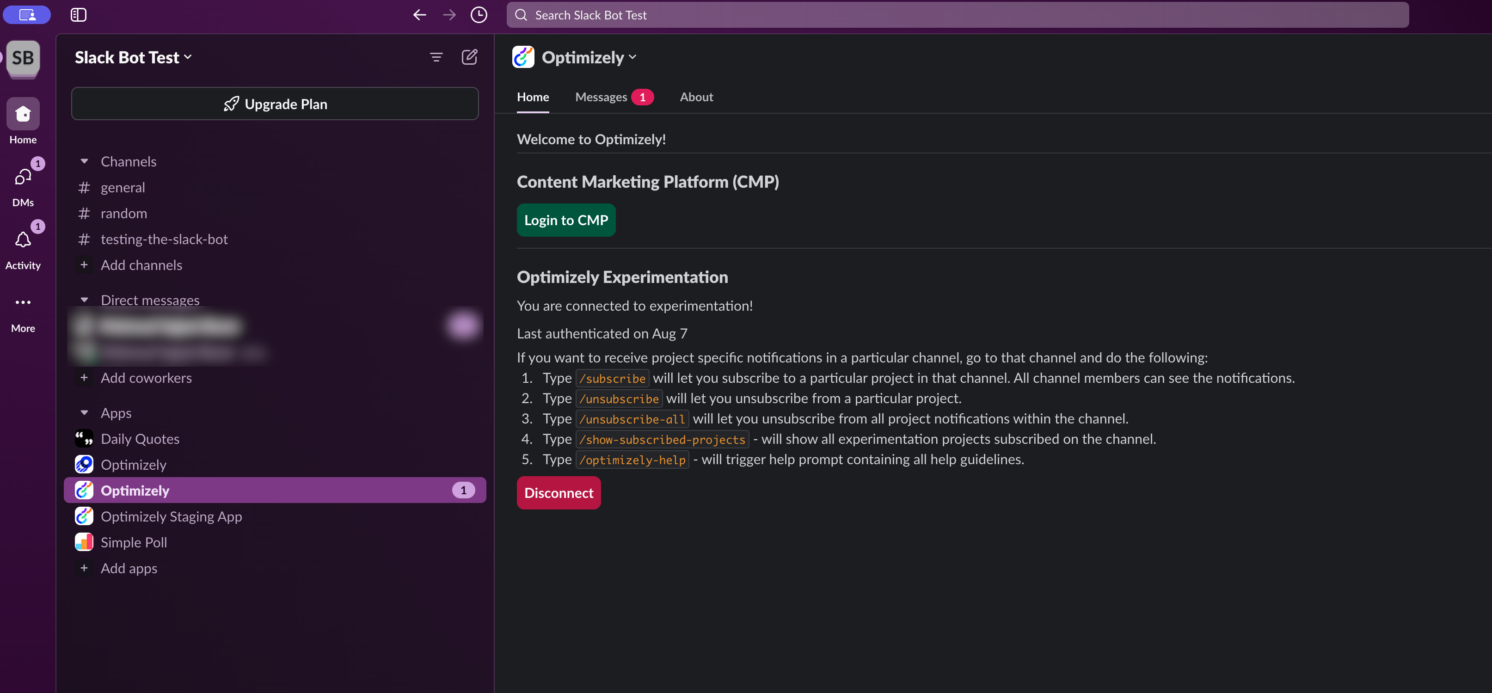Select the Optimizely Staging App icon
Image resolution: width=1492 pixels, height=693 pixels.
click(x=84, y=516)
